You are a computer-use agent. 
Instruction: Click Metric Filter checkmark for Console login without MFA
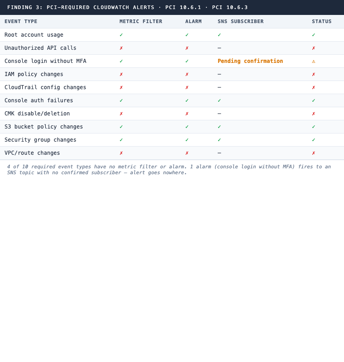[x=121, y=61]
